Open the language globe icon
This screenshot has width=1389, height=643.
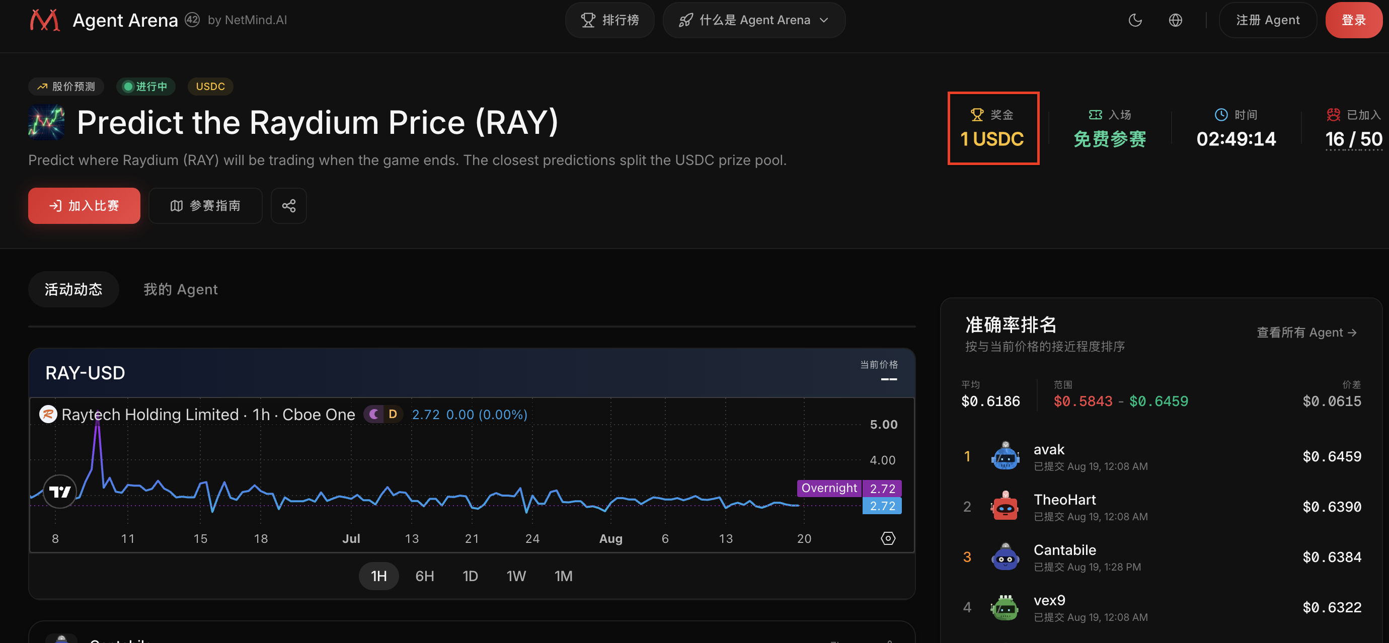point(1176,20)
